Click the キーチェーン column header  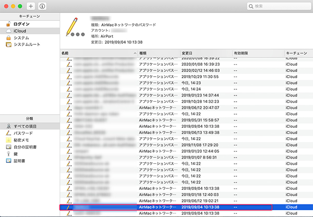[x=297, y=53]
